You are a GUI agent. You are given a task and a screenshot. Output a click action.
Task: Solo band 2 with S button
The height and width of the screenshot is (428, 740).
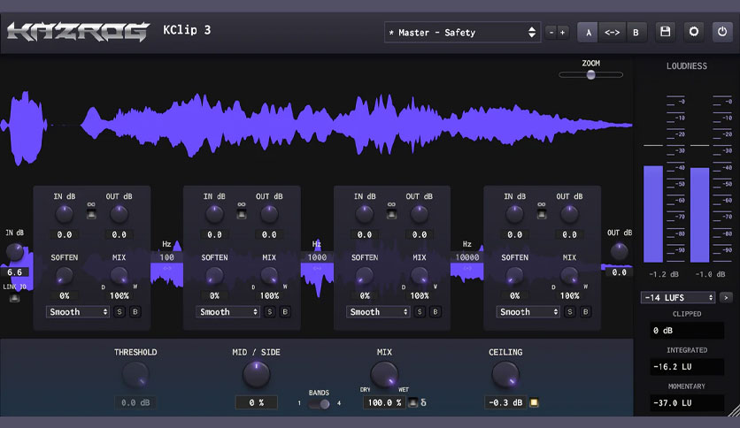[269, 312]
